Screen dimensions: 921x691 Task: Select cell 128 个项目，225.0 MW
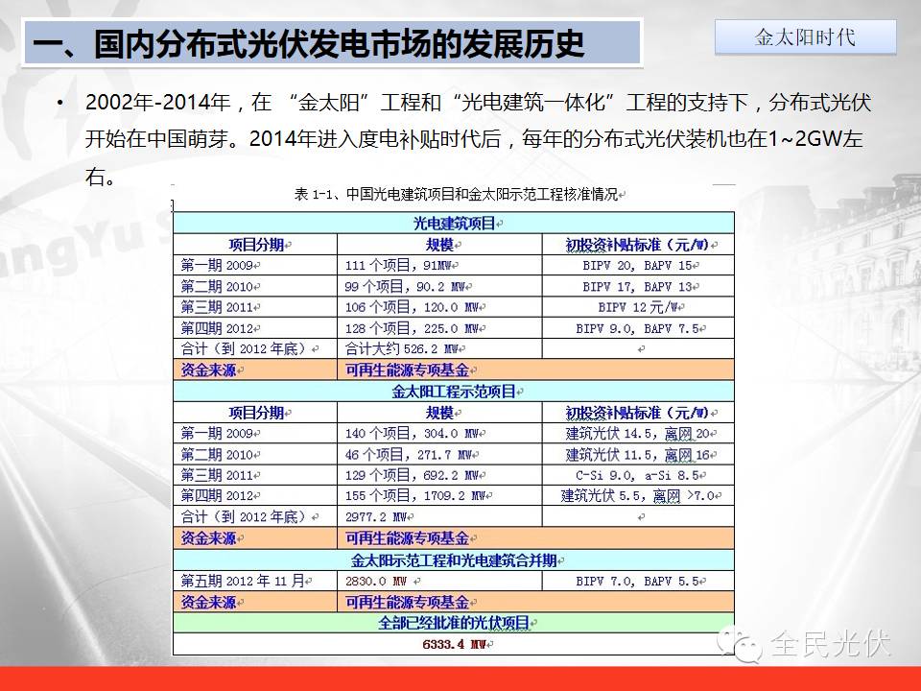439,328
